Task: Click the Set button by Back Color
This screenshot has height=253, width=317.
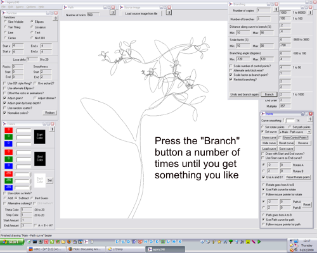Action: (49, 180)
